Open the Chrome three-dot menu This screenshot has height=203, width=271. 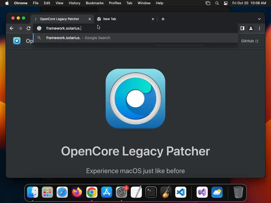point(259,28)
